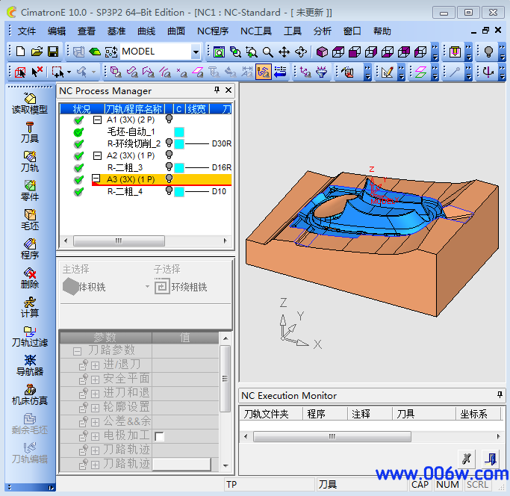Click the green status check for R-二粗_4
The image size is (510, 496).
(78, 192)
